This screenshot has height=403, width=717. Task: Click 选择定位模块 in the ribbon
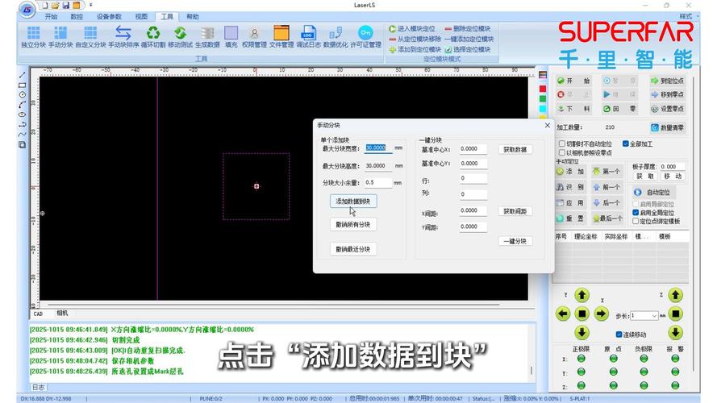tap(467, 49)
